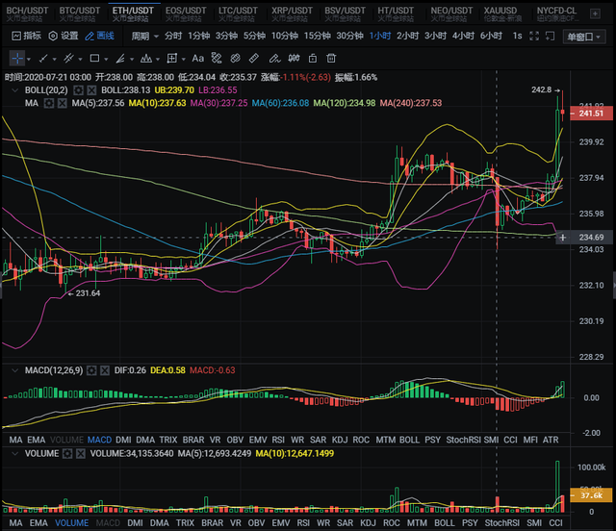Choose the Aa text annotation tool

point(197,59)
